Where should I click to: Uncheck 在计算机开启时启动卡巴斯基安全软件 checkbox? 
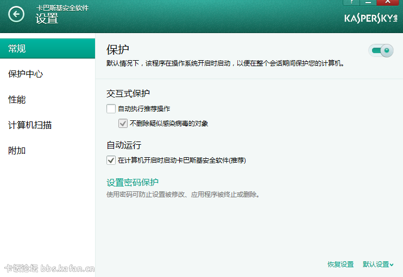pyautogui.click(x=111, y=160)
